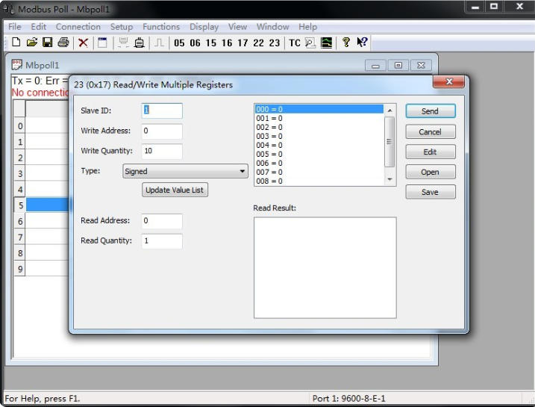Click the Write Quantity input field
Screen dimensions: 535x407
click(162, 152)
